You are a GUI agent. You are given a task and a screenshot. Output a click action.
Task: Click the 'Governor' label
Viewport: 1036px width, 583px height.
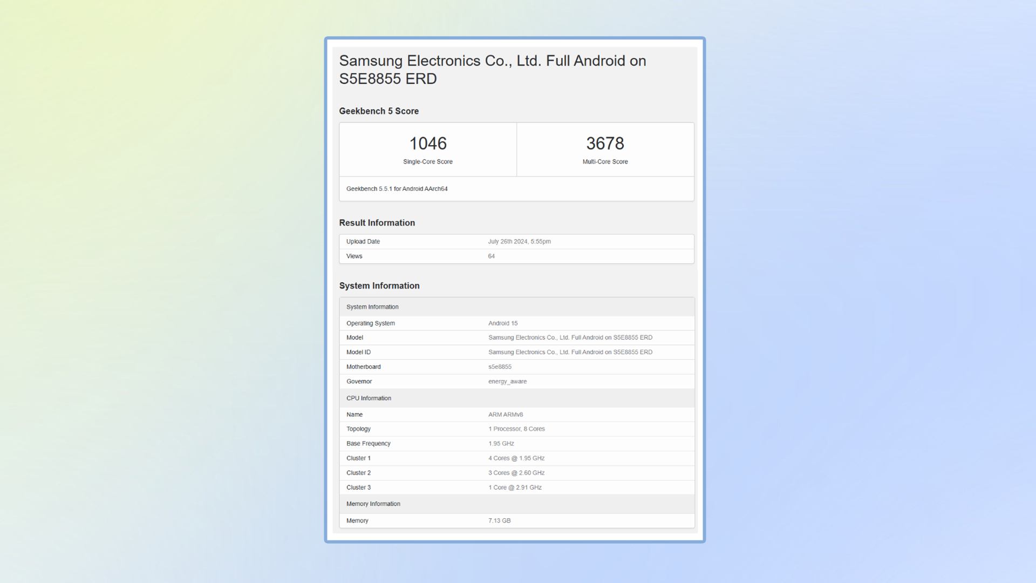click(x=359, y=382)
